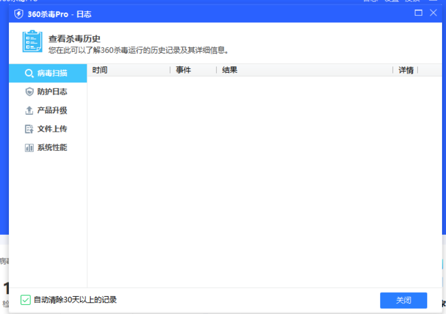Click the clipboard history icon in header

(33, 41)
